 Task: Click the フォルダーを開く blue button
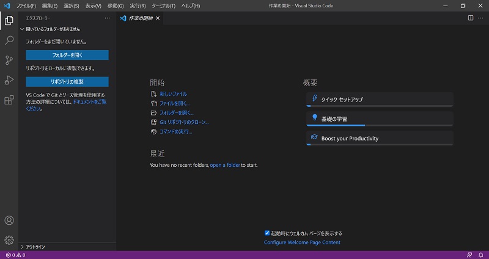[x=67, y=55]
